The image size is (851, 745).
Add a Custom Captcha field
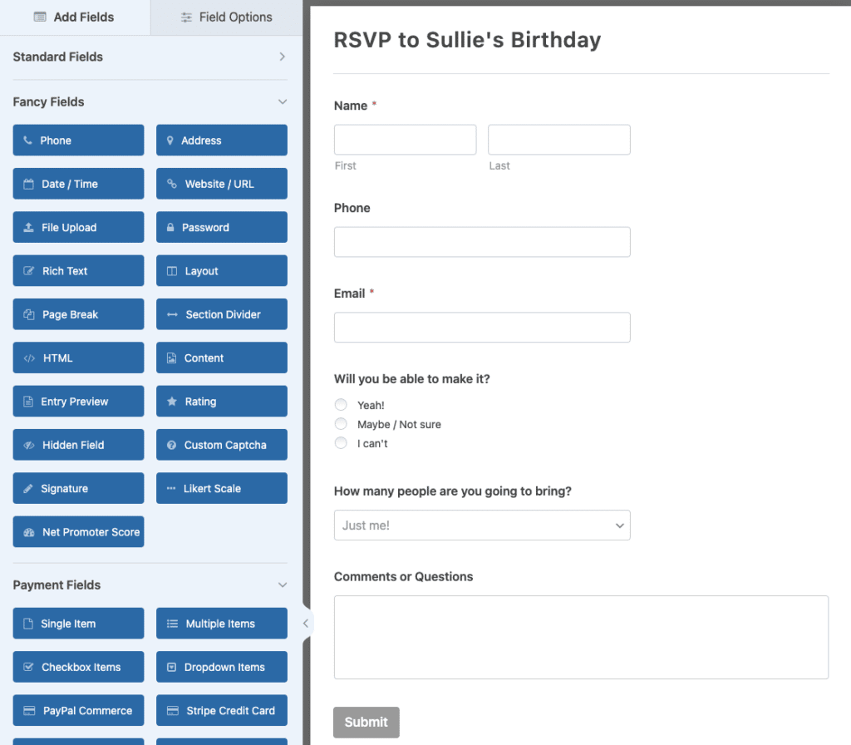(x=221, y=444)
